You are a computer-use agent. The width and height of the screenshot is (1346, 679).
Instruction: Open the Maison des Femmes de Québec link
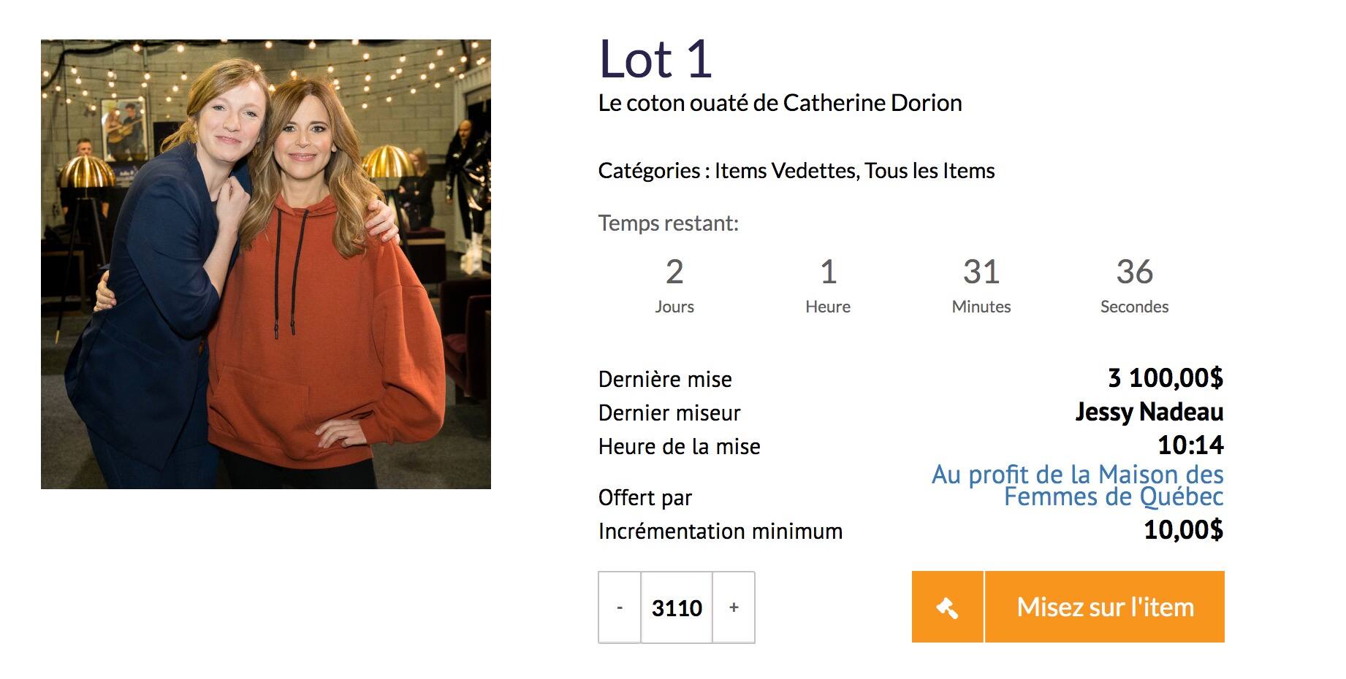point(1078,486)
